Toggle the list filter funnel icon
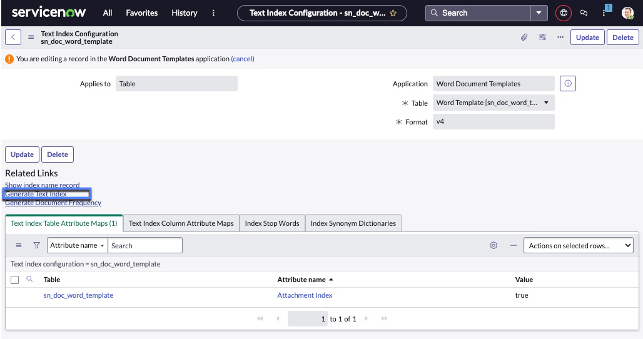Viewport: 643px width, 339px height. pyautogui.click(x=36, y=245)
